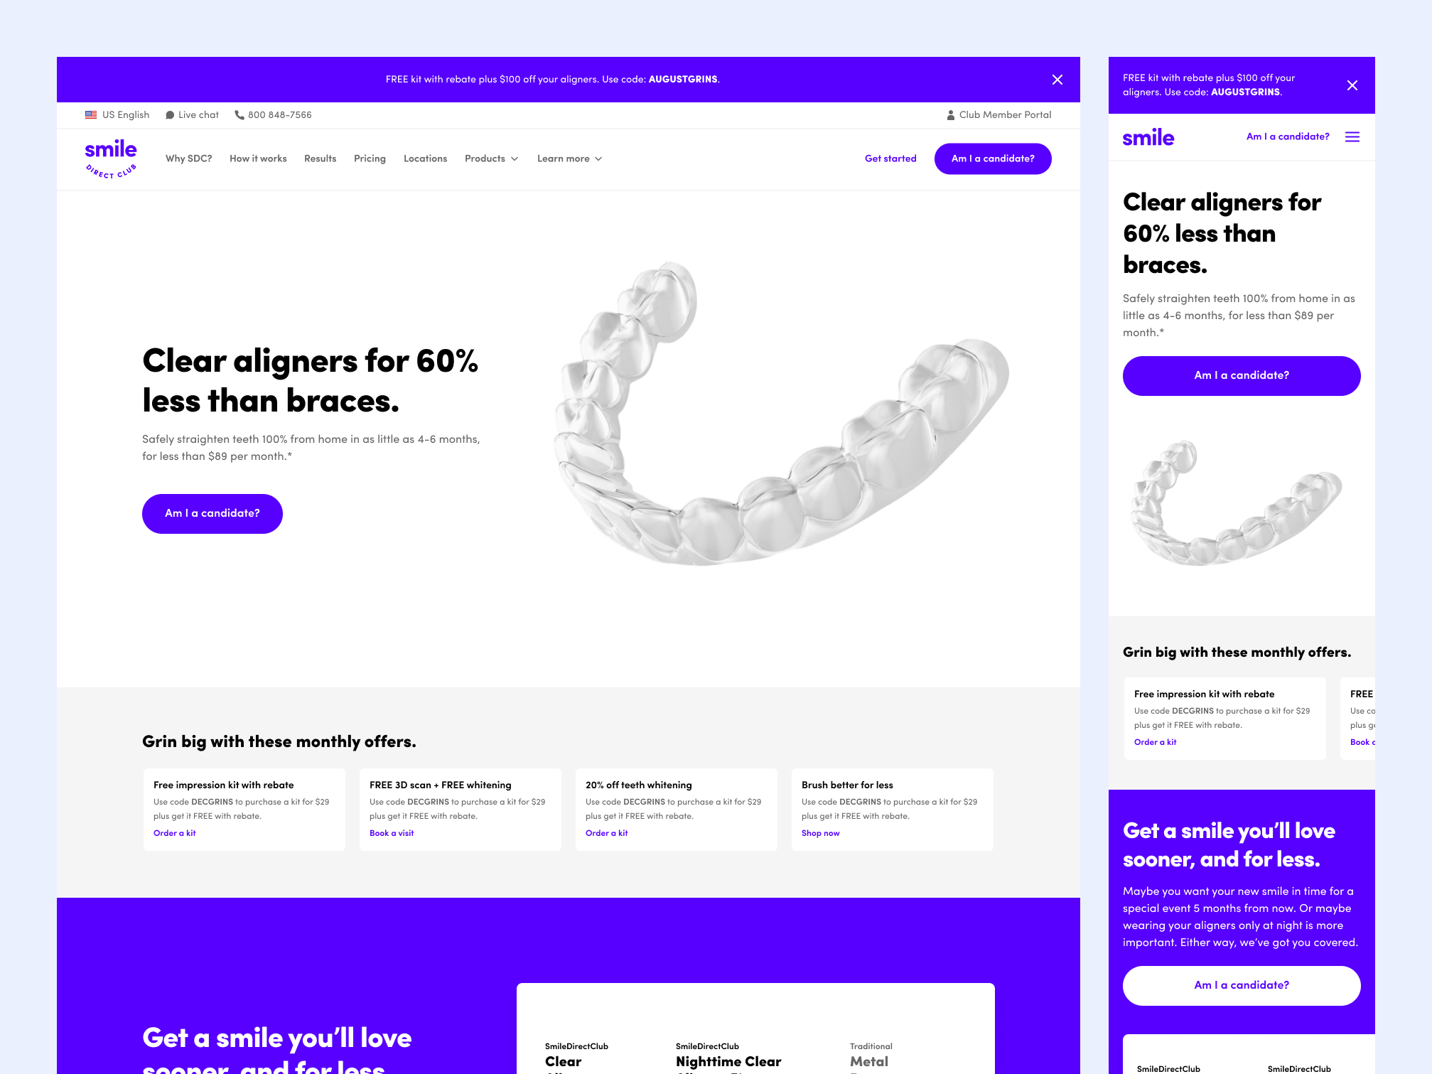The width and height of the screenshot is (1432, 1074).
Task: Click the phone number icon
Action: click(x=240, y=115)
